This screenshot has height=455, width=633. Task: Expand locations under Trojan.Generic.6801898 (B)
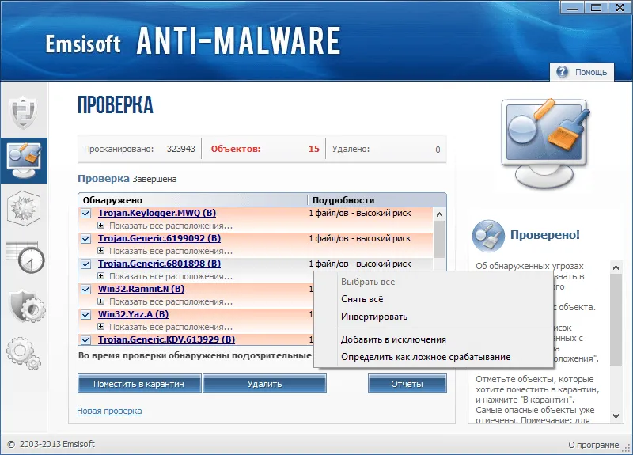pyautogui.click(x=101, y=276)
